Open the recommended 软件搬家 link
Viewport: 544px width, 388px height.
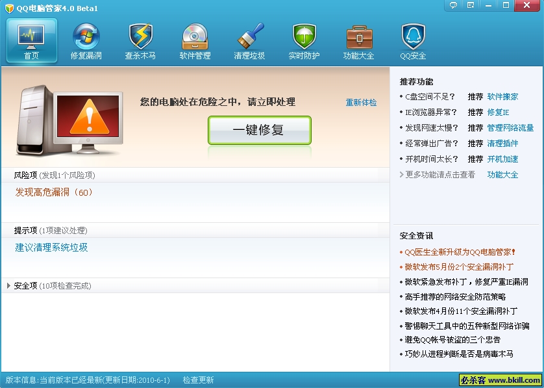coord(502,97)
